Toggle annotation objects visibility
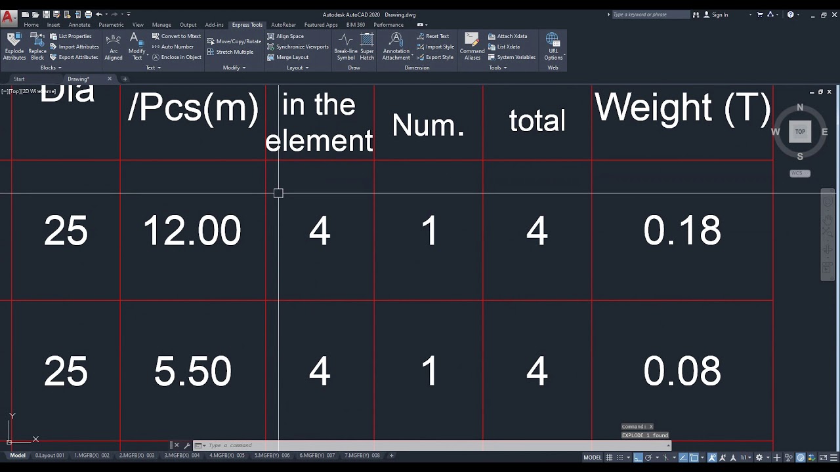This screenshot has height=472, width=840. tap(712, 458)
